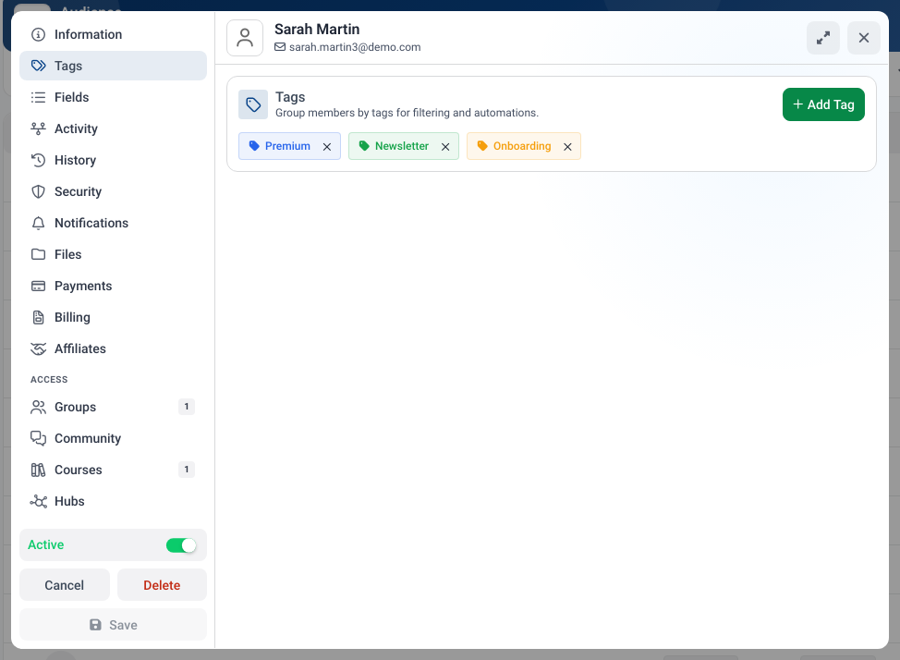Go to the Security section
Viewport: 900px width, 660px height.
(x=113, y=191)
